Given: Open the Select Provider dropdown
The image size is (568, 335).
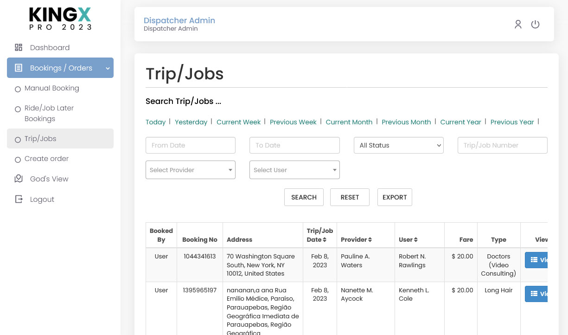Looking at the screenshot, I should [191, 170].
